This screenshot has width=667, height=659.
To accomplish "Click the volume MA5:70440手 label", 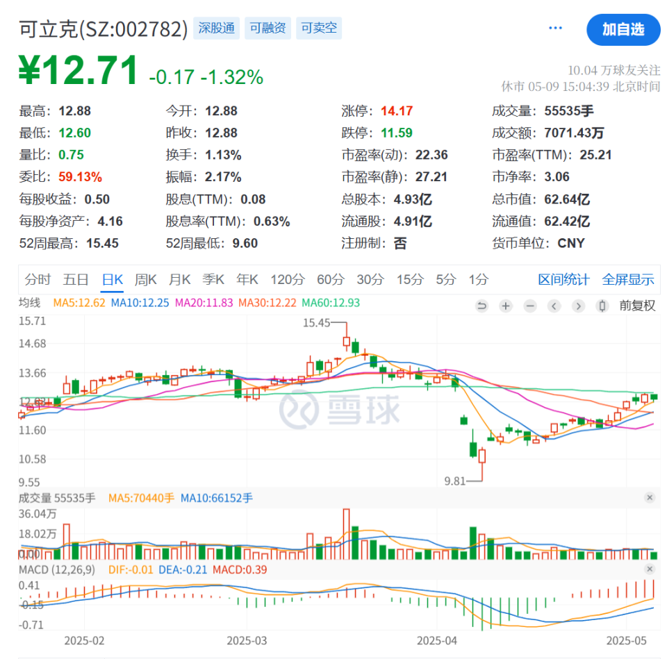I will (141, 498).
